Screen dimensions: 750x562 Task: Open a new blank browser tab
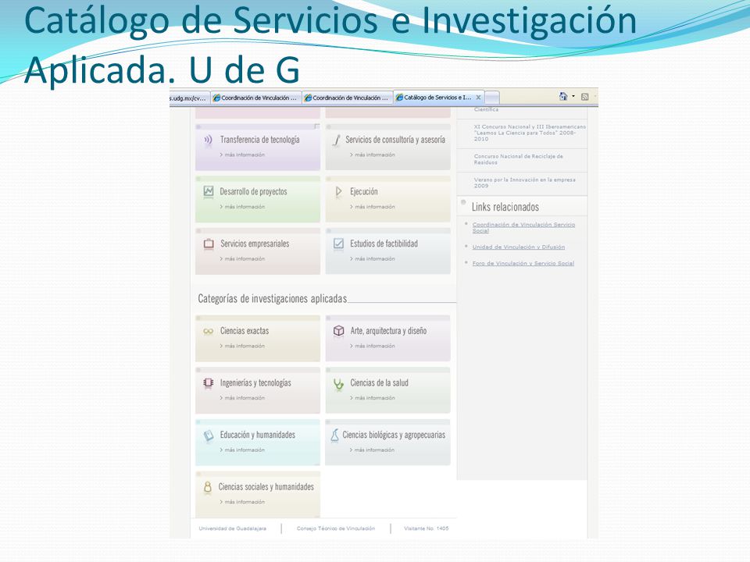pos(492,98)
